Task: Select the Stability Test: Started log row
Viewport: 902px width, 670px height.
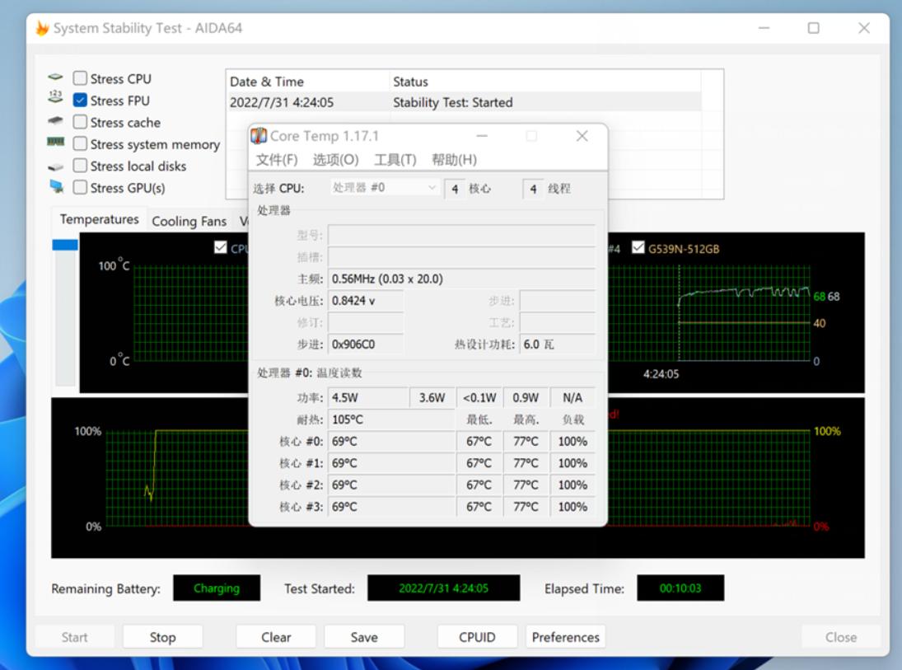Action: pos(452,103)
